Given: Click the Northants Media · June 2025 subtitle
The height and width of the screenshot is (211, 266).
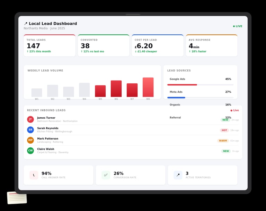Looking at the screenshot, I should pos(44,28).
